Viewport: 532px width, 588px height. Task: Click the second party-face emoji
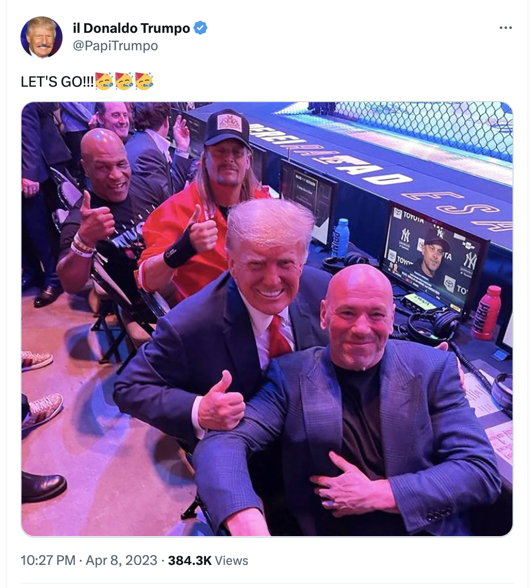124,82
